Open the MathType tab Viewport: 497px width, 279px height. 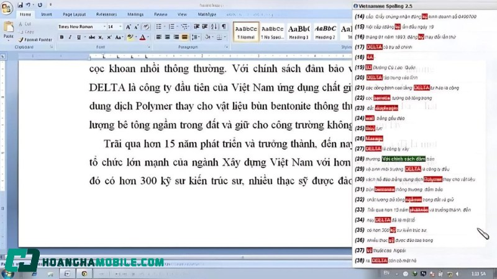(207, 14)
